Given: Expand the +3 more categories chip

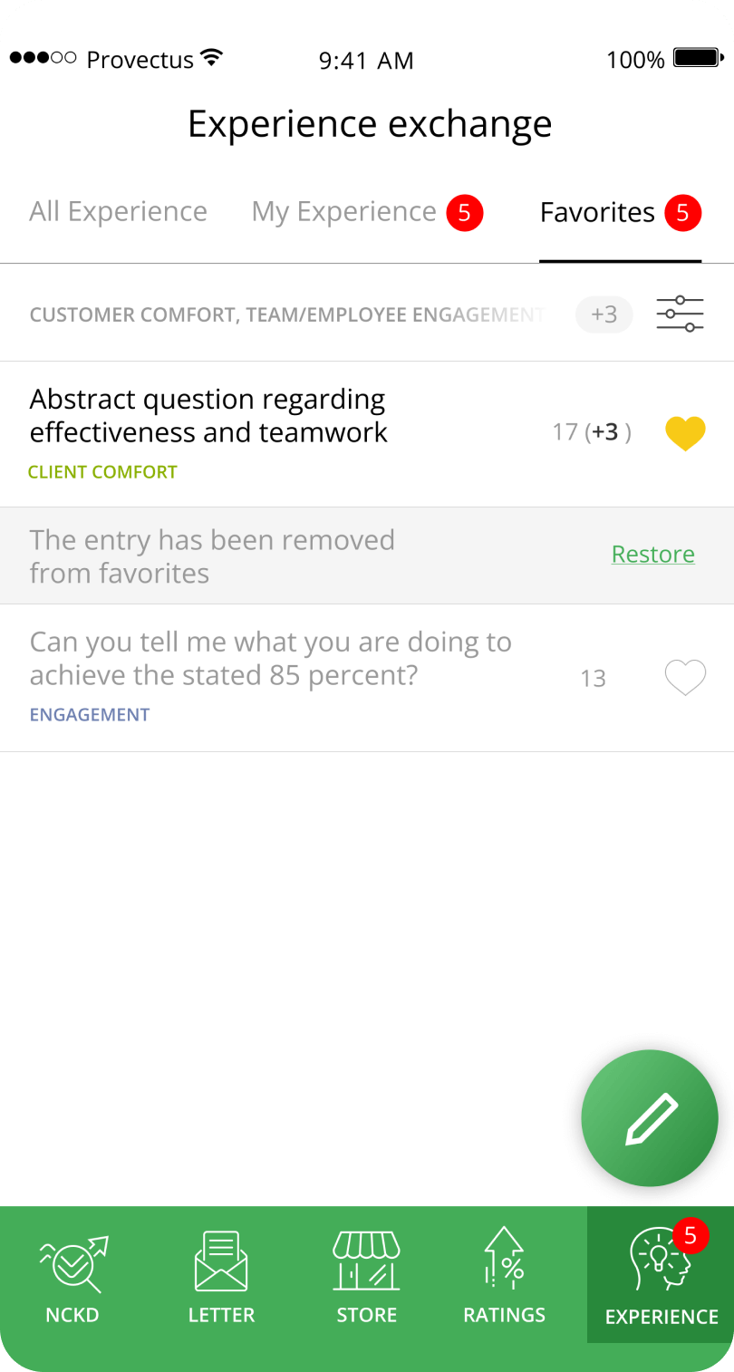Looking at the screenshot, I should (x=604, y=314).
